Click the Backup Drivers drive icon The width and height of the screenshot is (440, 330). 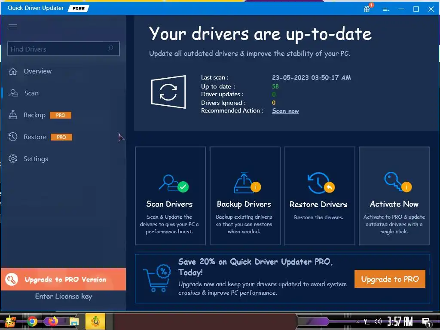point(247,183)
